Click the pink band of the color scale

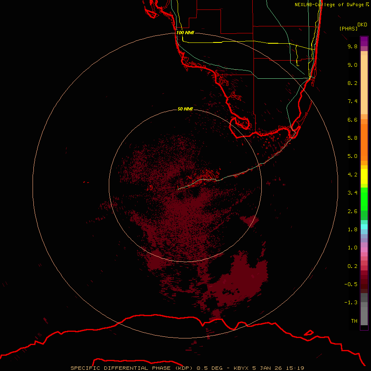(x=364, y=250)
